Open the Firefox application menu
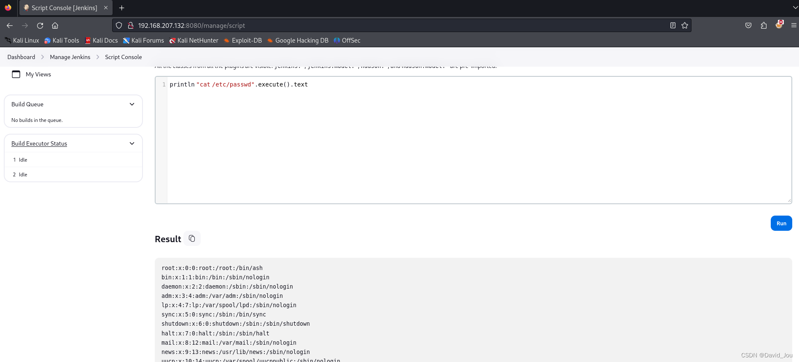Viewport: 799px width, 362px height. click(x=794, y=26)
